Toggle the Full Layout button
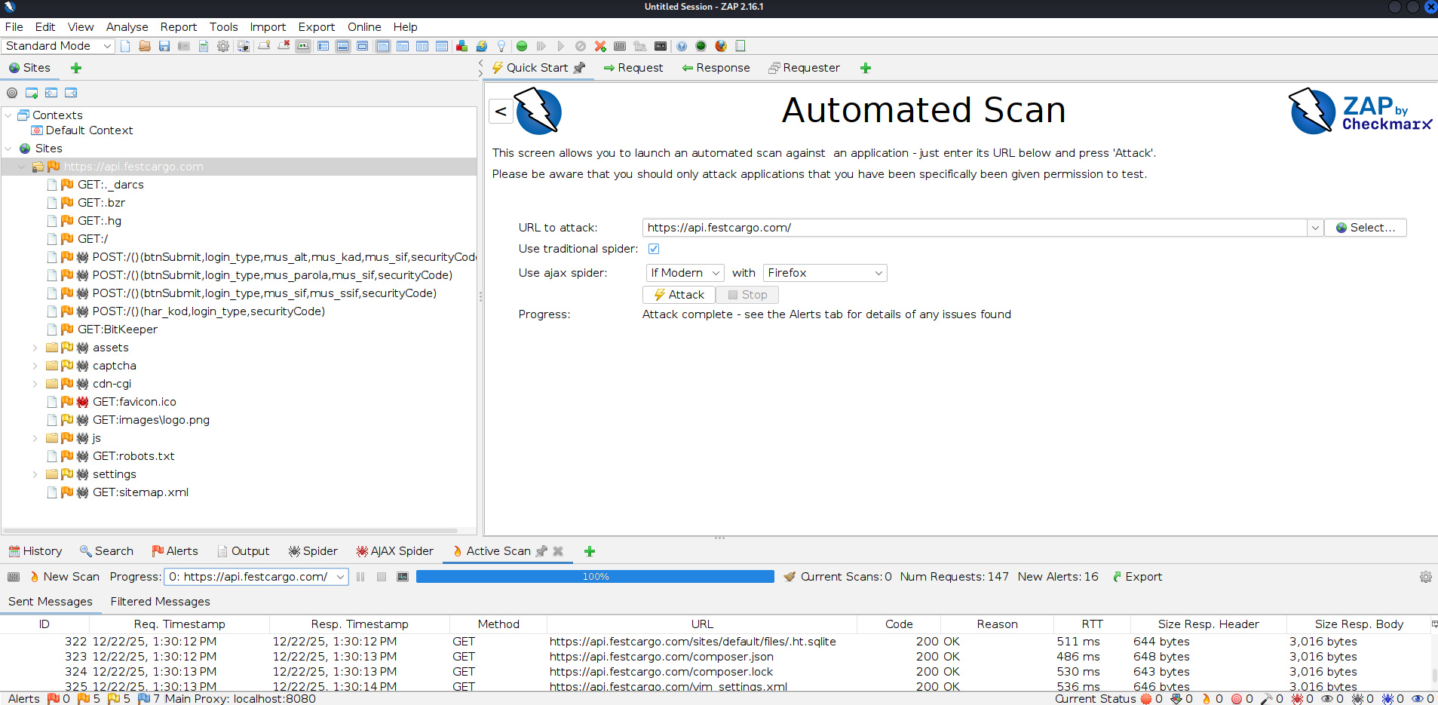Viewport: 1438px width, 705px height. (362, 46)
